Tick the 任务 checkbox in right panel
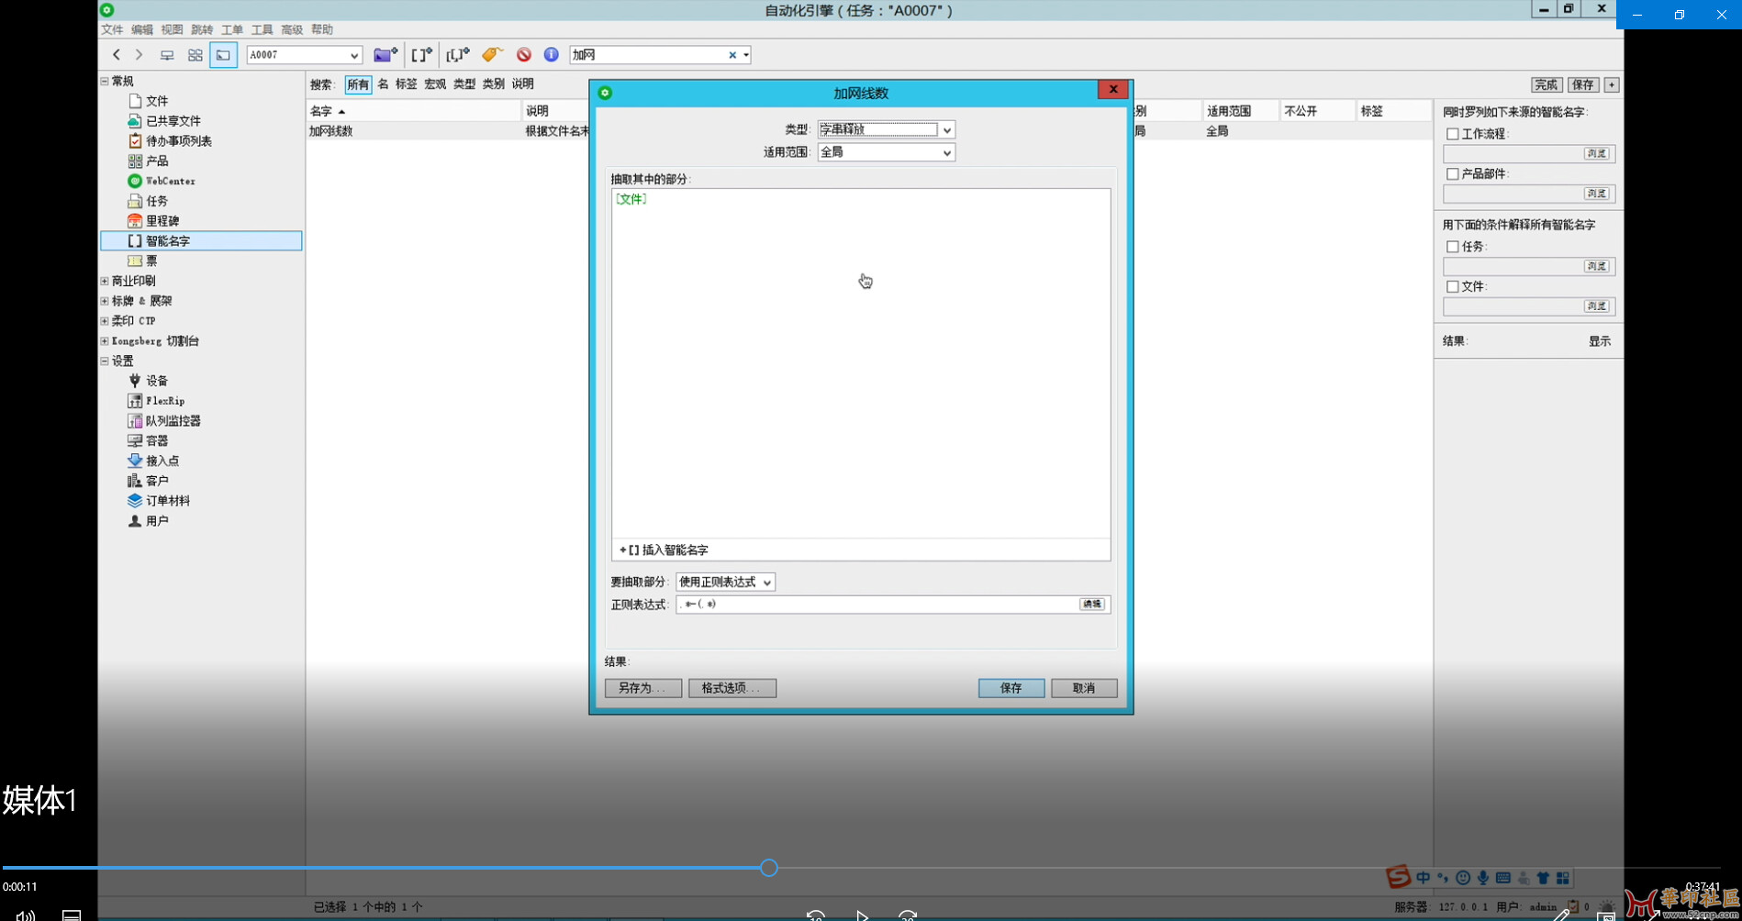 pyautogui.click(x=1453, y=247)
